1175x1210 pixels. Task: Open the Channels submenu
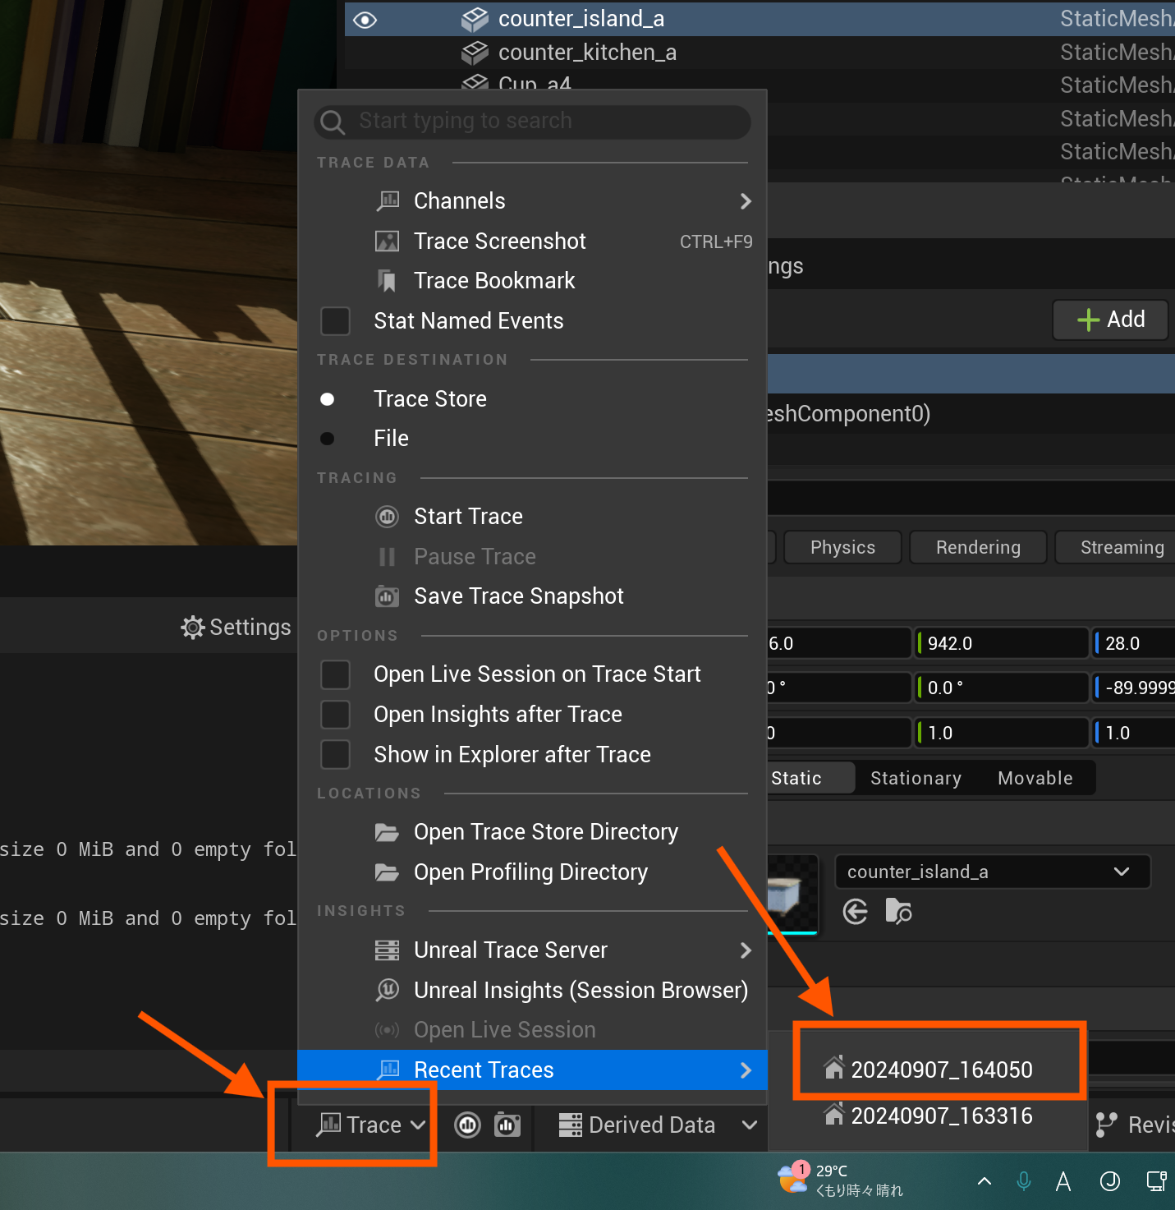click(x=532, y=201)
